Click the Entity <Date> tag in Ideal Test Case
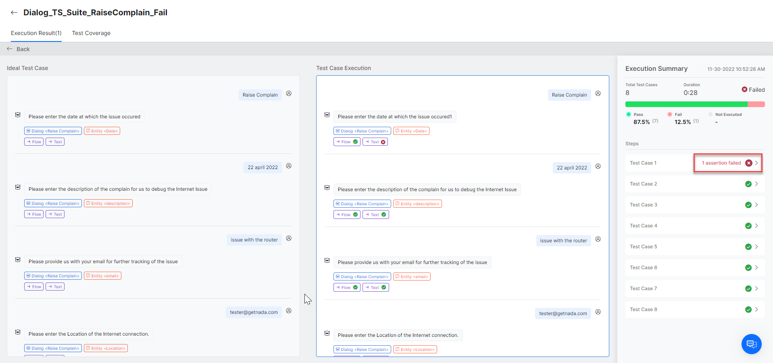 102,131
